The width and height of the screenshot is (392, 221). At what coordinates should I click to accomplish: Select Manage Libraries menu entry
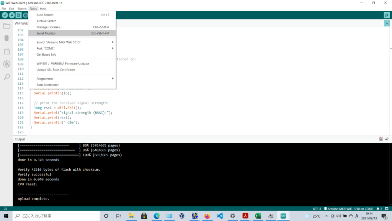[72, 27]
